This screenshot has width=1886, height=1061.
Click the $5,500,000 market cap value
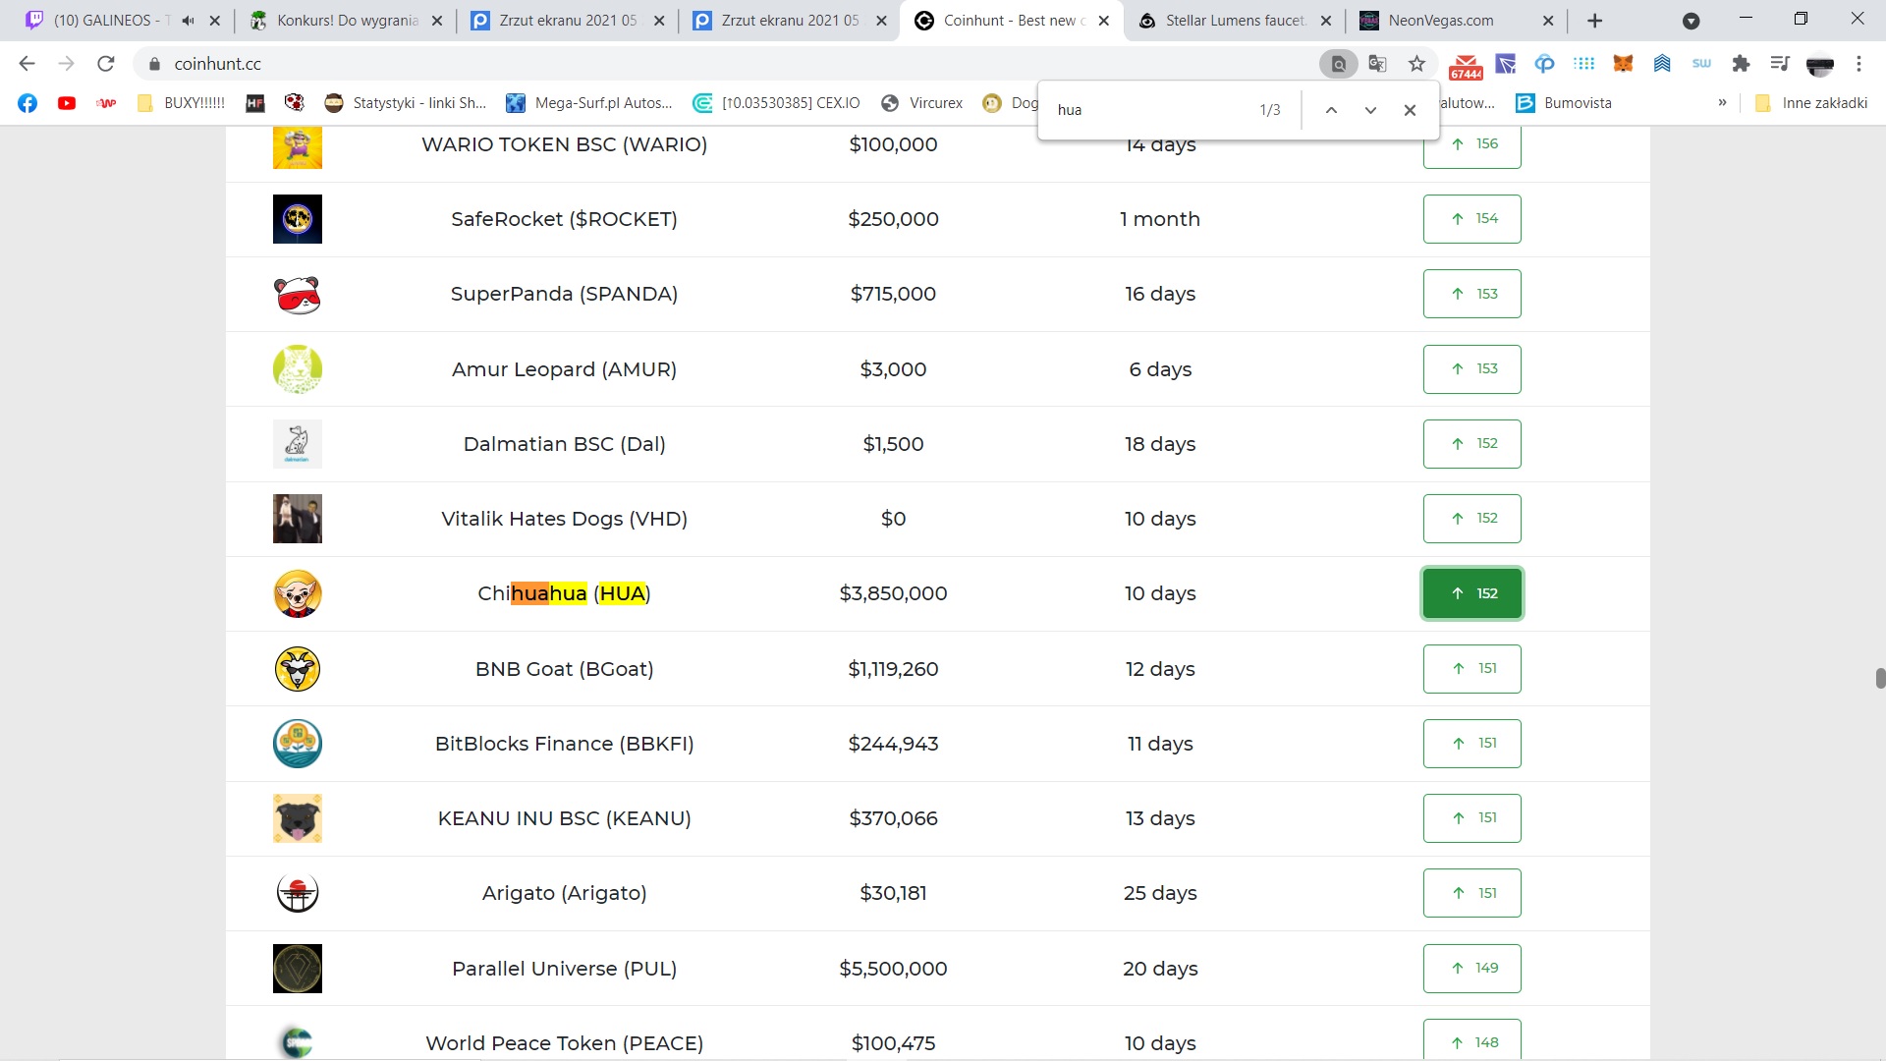tap(893, 969)
